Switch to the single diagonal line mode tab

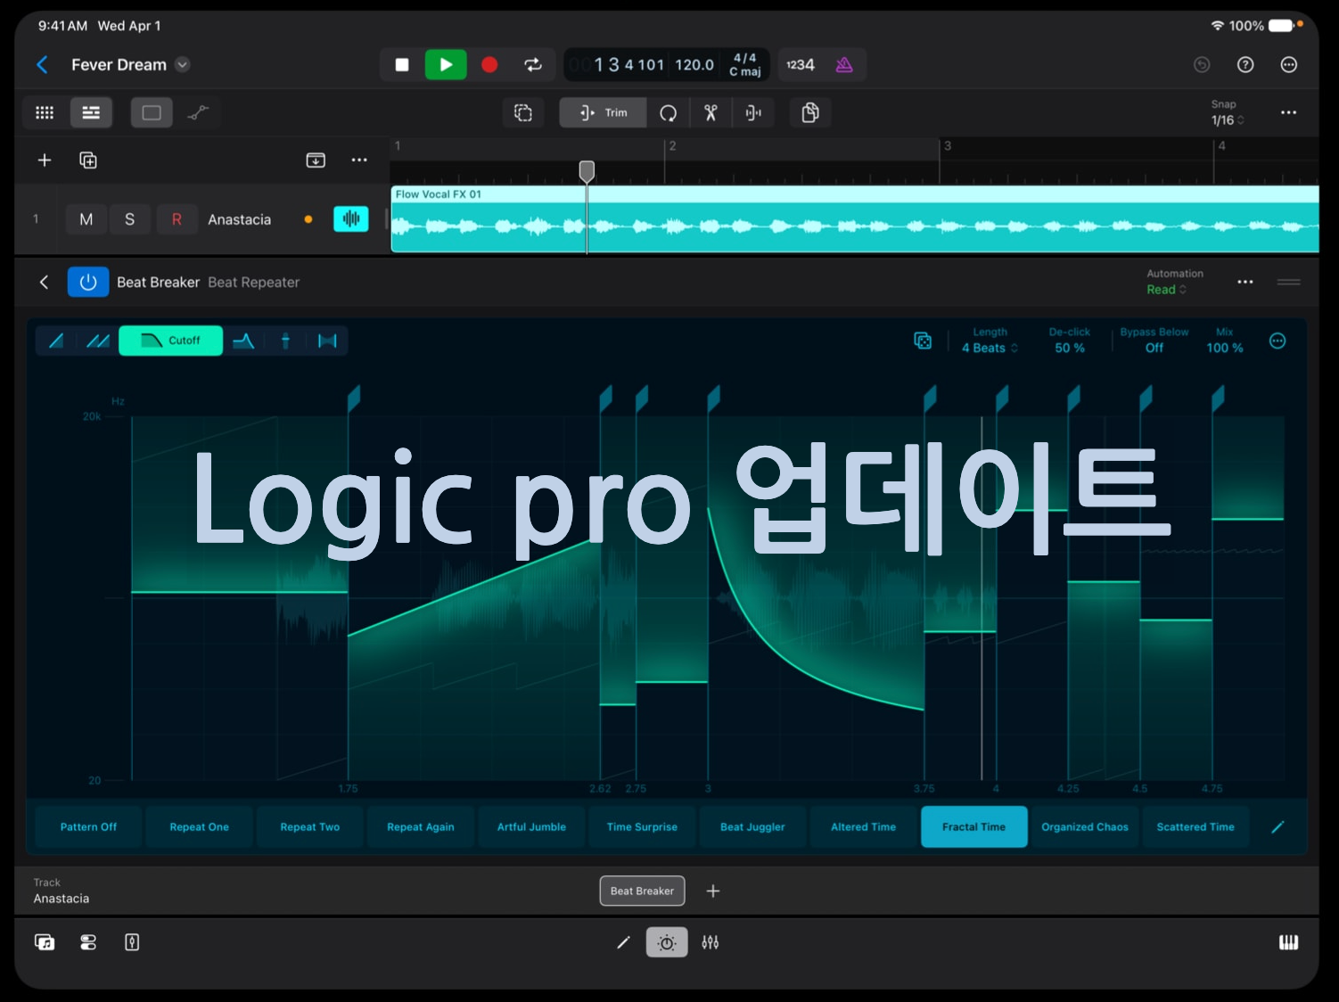point(56,341)
